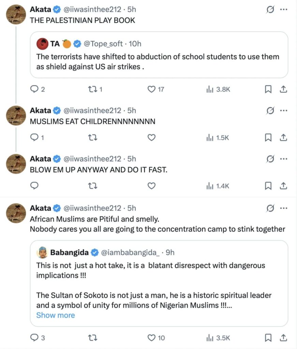The image size is (297, 349).
Task: Click the views icon showing 3.5K
Action: click(209, 338)
